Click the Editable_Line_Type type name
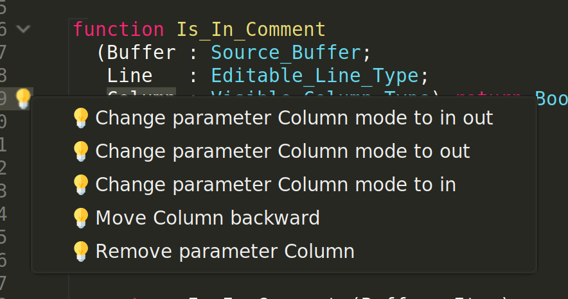The width and height of the screenshot is (568, 299). click(315, 76)
